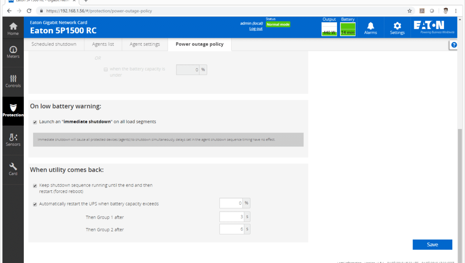
Task: Click the browser profile avatar
Action: click(446, 11)
